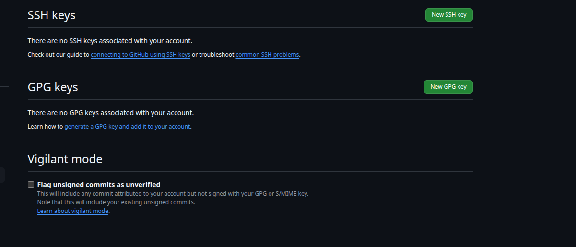
Task: Click the New SSH key button
Action: (x=448, y=15)
